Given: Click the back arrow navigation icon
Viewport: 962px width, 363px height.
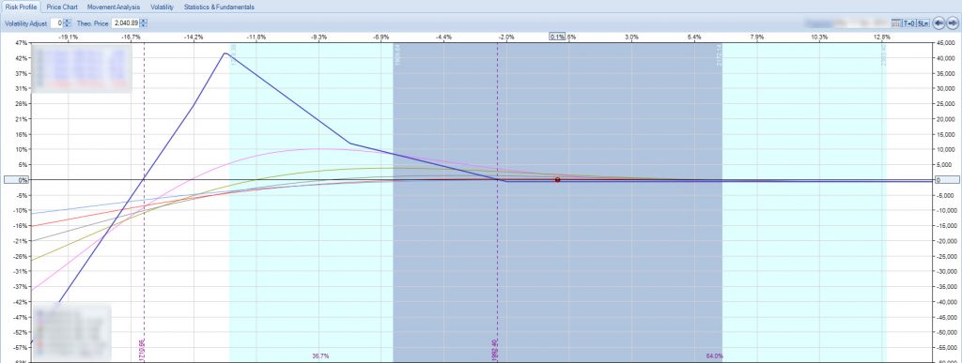Looking at the screenshot, I should pyautogui.click(x=939, y=23).
